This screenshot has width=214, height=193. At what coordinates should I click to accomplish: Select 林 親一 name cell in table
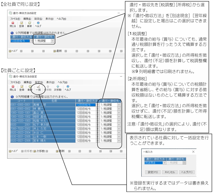pos(54,109)
